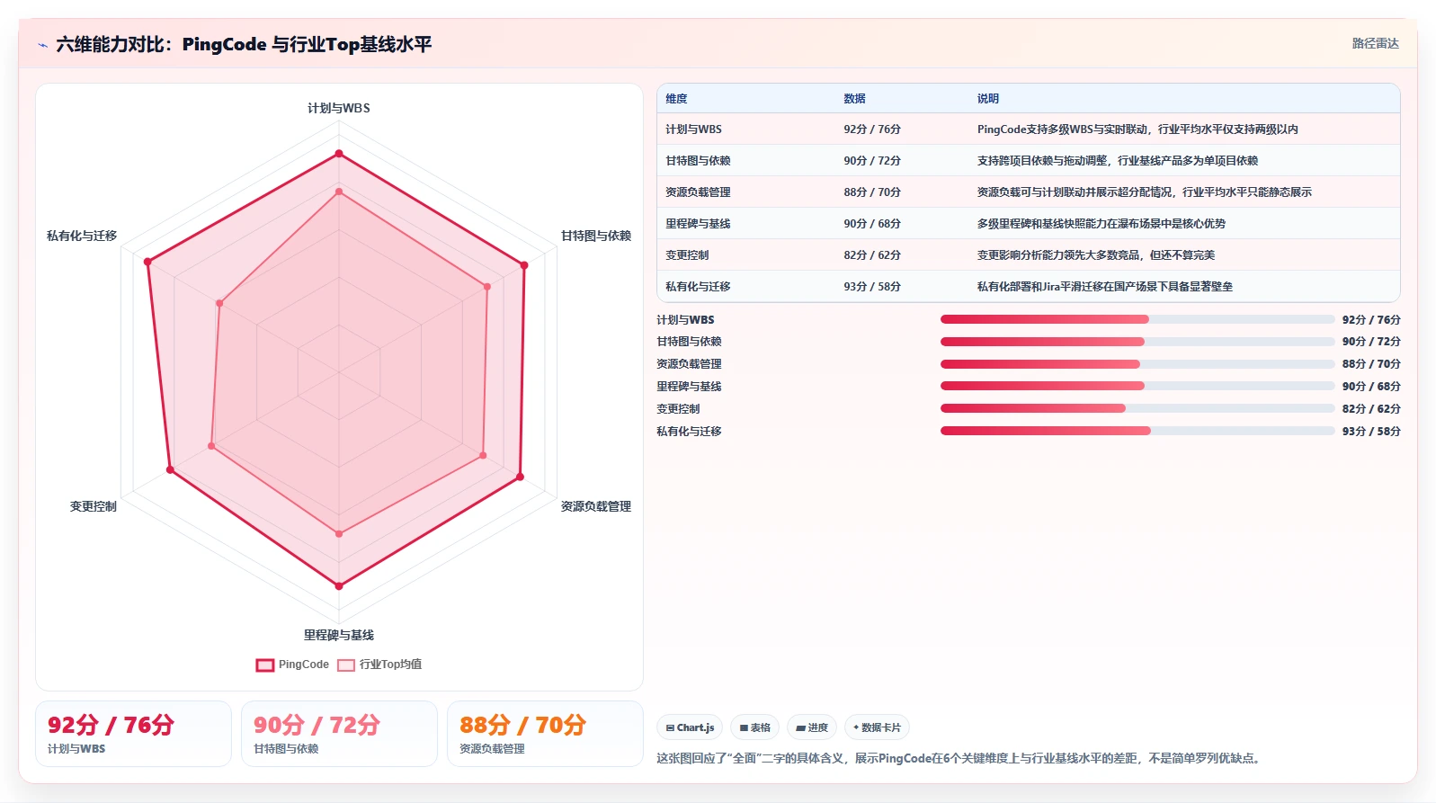This screenshot has height=803, width=1436.
Task: Click the 92分 / 76分 table cell
Action: 872,129
